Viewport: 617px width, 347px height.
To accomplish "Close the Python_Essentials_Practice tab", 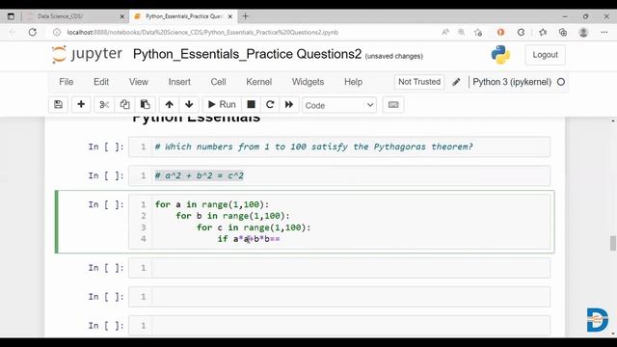I will click(x=230, y=16).
